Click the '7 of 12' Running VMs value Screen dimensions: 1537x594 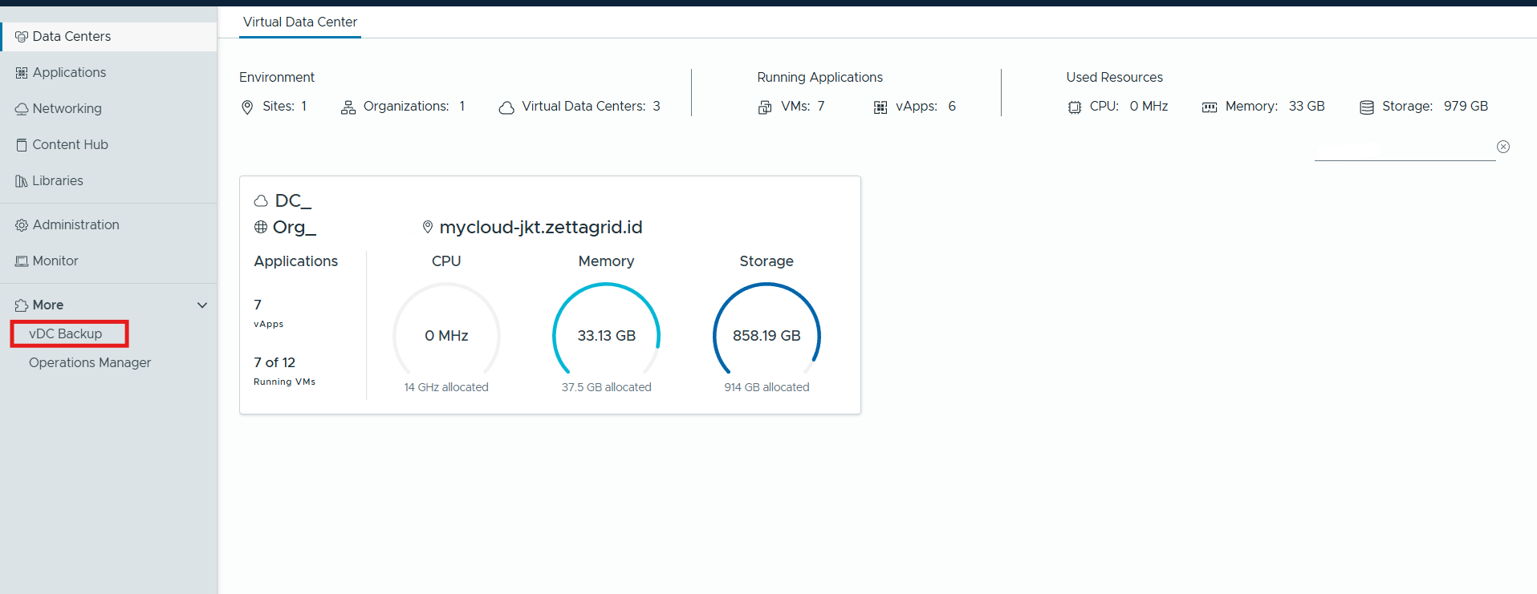pos(274,362)
